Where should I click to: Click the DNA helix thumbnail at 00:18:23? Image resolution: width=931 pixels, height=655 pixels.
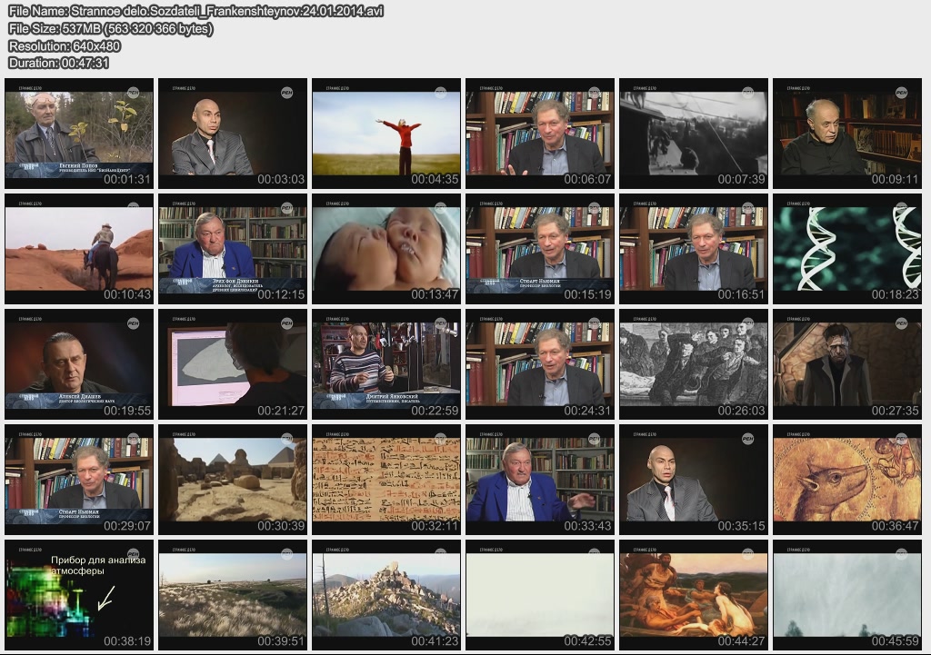pos(846,249)
